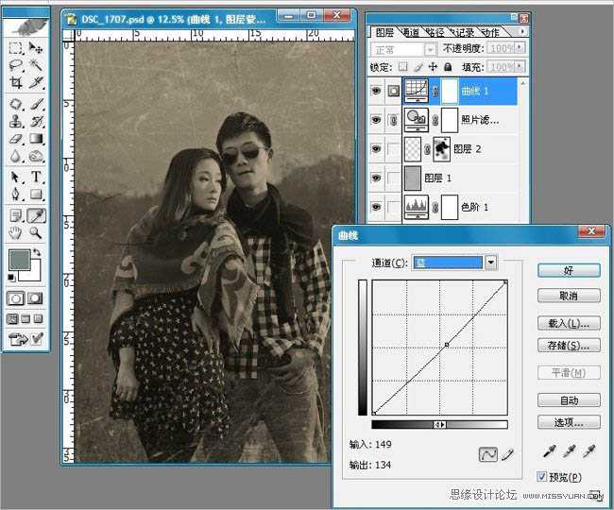The width and height of the screenshot is (614, 510).
Task: Select the Type tool
Action: [x=36, y=178]
